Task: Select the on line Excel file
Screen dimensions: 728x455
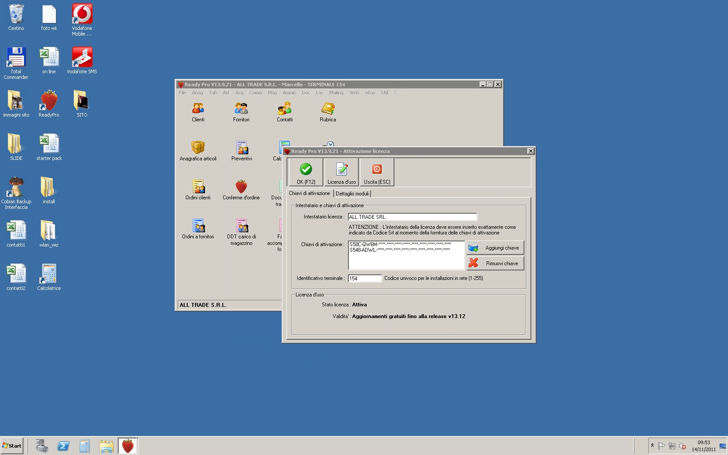Action: click(49, 61)
